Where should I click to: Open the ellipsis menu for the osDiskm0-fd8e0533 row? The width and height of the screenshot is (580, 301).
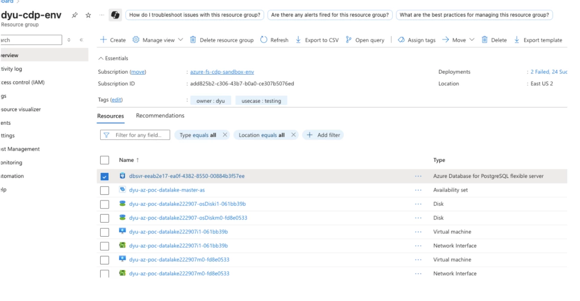(418, 218)
